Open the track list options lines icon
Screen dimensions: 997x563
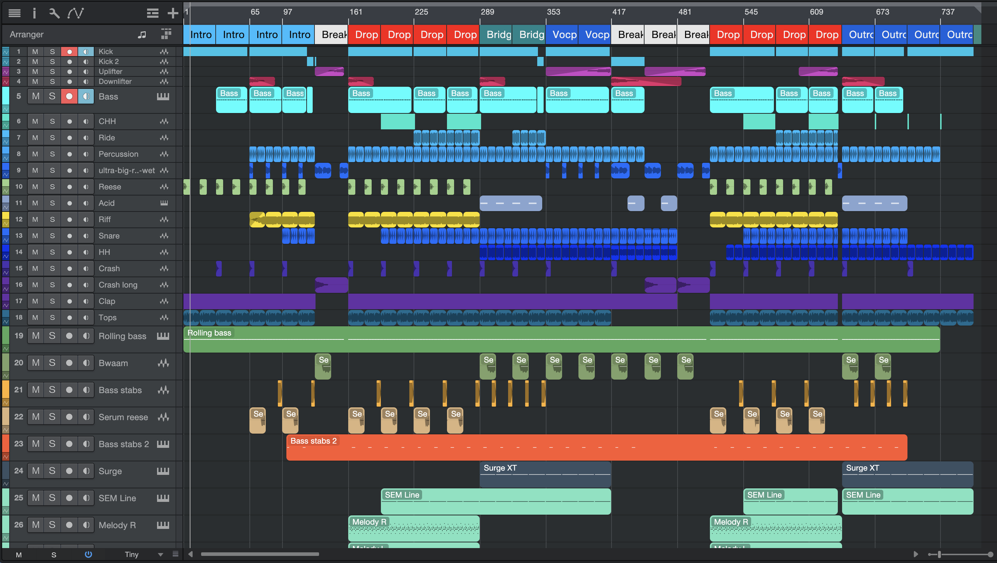(x=175, y=554)
